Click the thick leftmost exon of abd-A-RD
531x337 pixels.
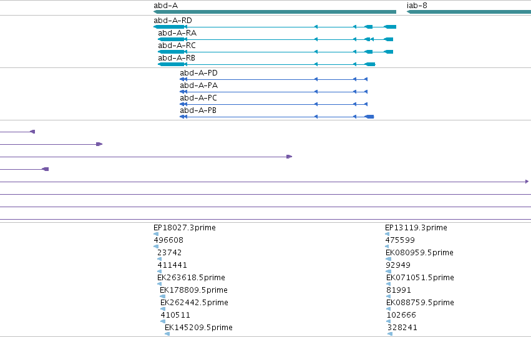click(x=168, y=27)
